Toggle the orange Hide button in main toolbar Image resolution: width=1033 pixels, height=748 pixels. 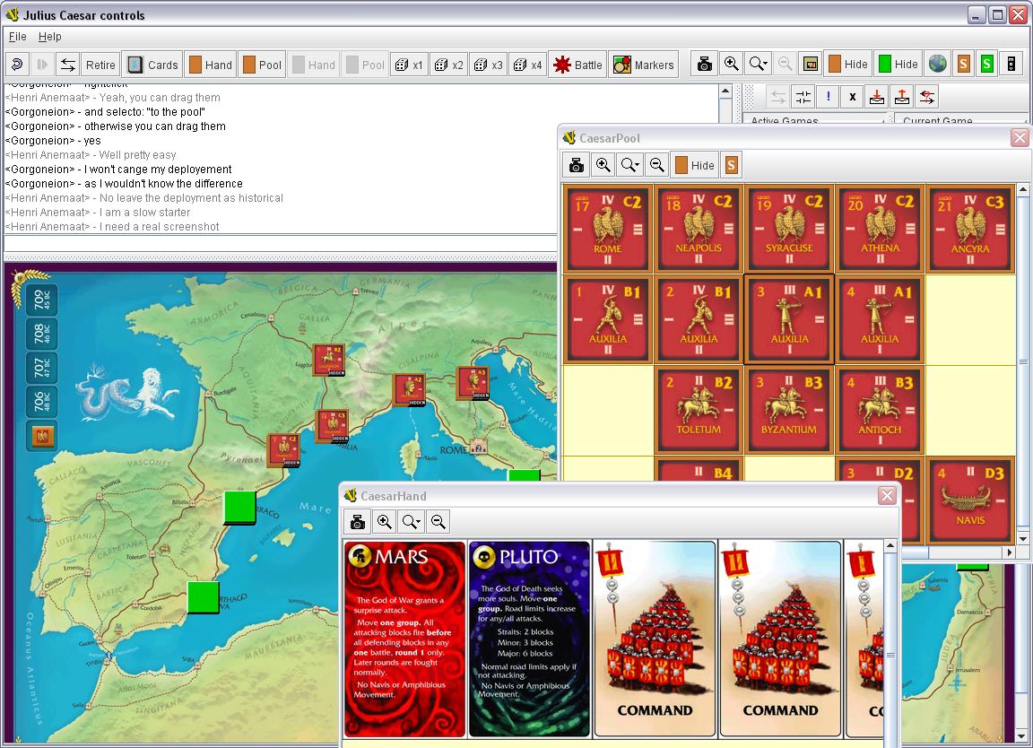[x=848, y=64]
